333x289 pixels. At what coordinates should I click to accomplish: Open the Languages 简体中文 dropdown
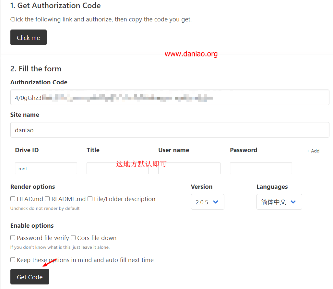click(279, 202)
